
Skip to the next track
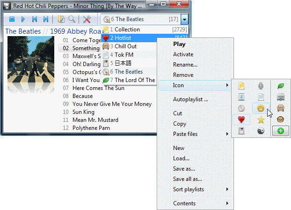coord(46,19)
